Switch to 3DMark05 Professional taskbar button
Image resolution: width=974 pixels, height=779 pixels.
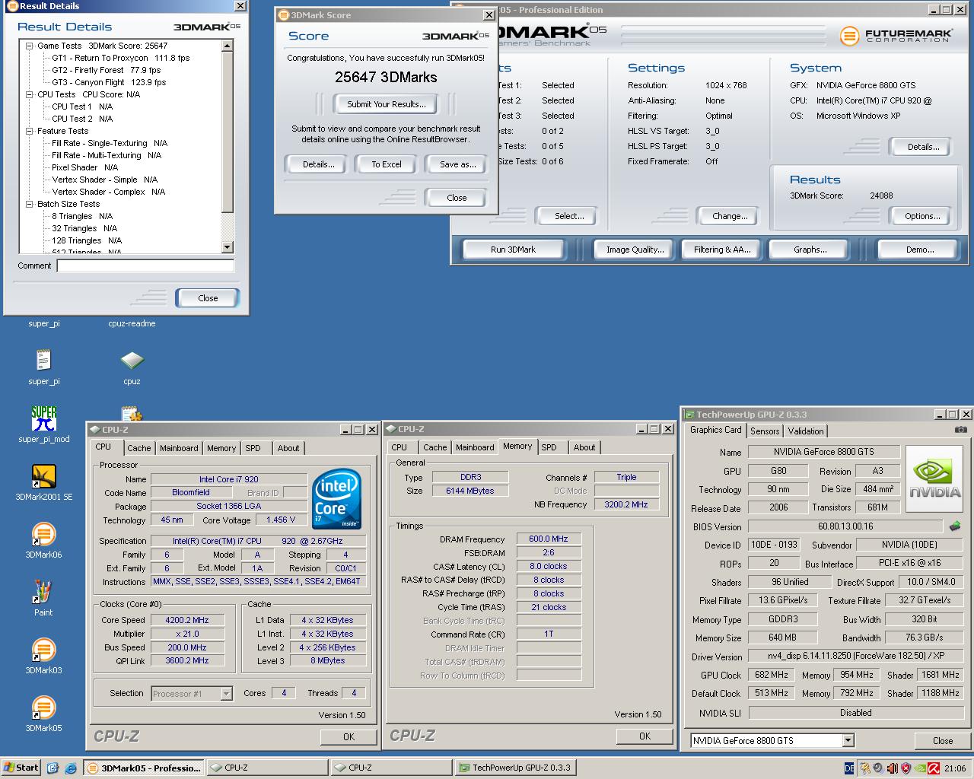143,768
